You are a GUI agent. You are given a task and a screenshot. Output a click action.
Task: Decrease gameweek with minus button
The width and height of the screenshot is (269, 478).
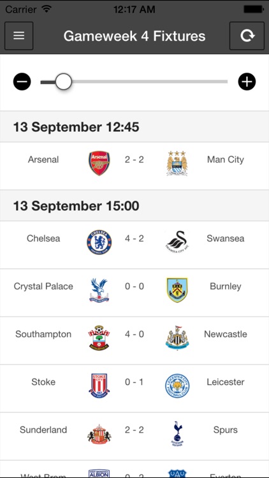coord(22,82)
